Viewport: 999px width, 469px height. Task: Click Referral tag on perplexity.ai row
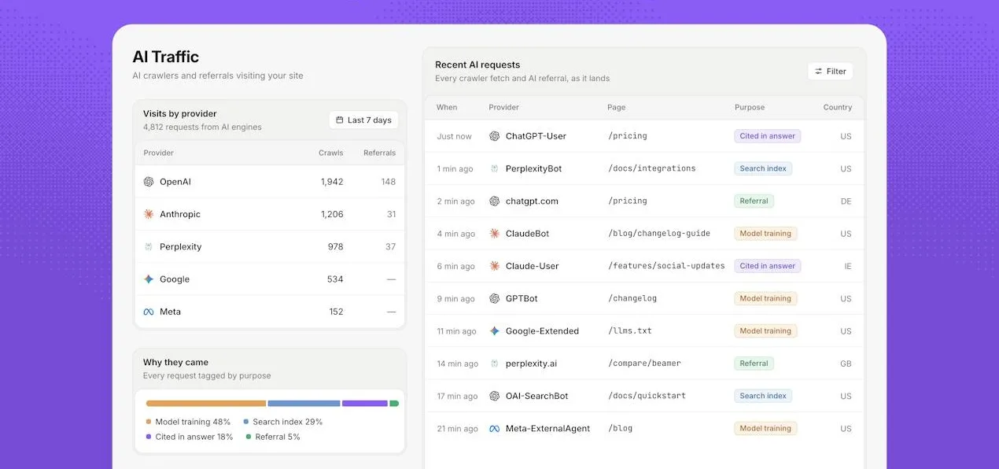pyautogui.click(x=754, y=364)
